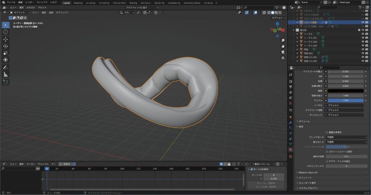The width and height of the screenshot is (371, 195).
Task: Open ファイル menu
Action: point(11,3)
